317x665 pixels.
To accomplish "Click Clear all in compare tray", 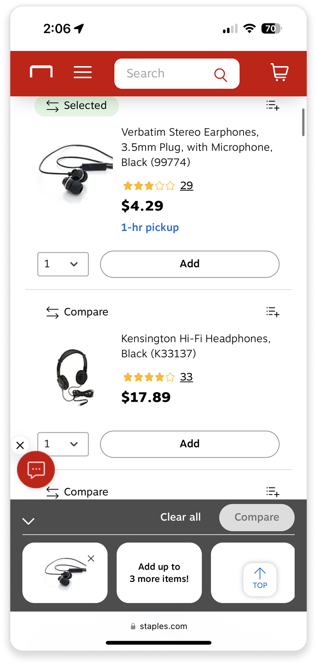I will click(x=181, y=517).
